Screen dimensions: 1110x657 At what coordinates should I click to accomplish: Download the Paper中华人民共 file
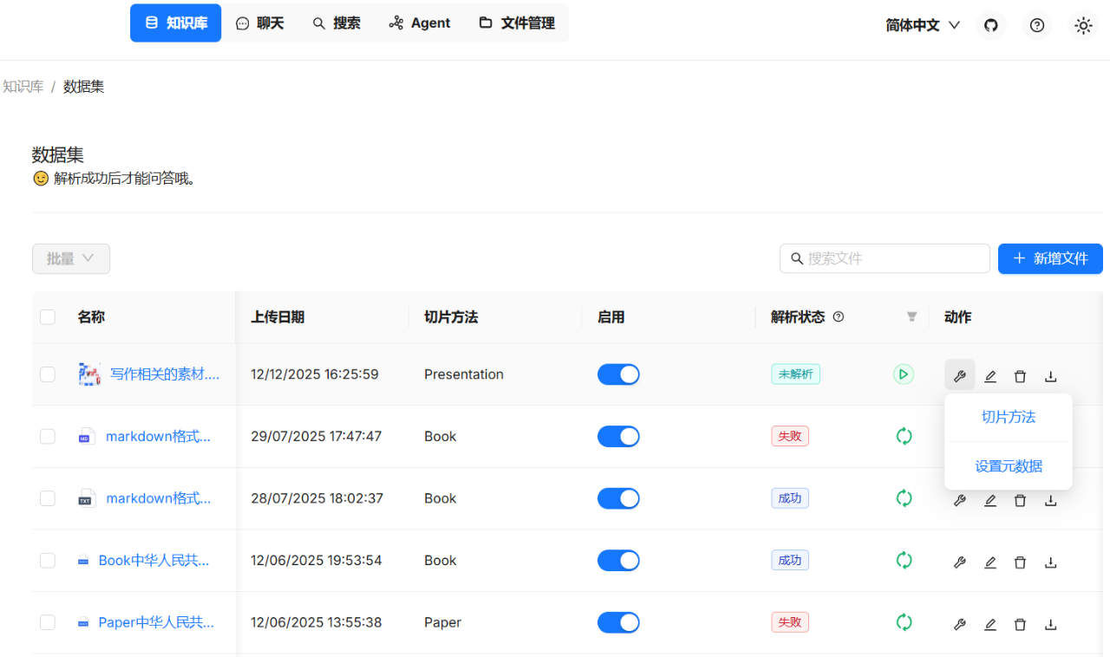[x=1050, y=624]
